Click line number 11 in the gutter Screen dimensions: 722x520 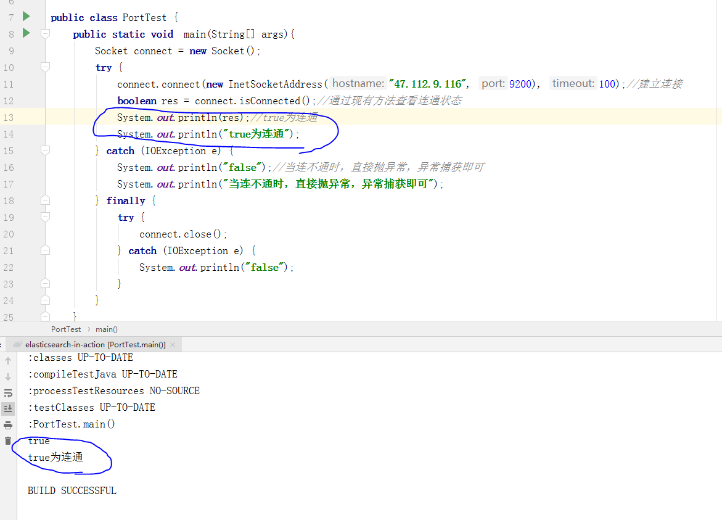point(9,85)
